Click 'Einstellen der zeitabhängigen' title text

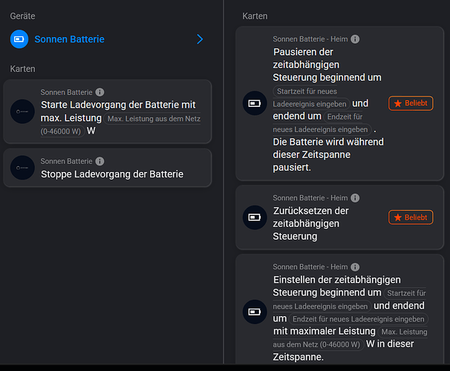pyautogui.click(x=337, y=280)
